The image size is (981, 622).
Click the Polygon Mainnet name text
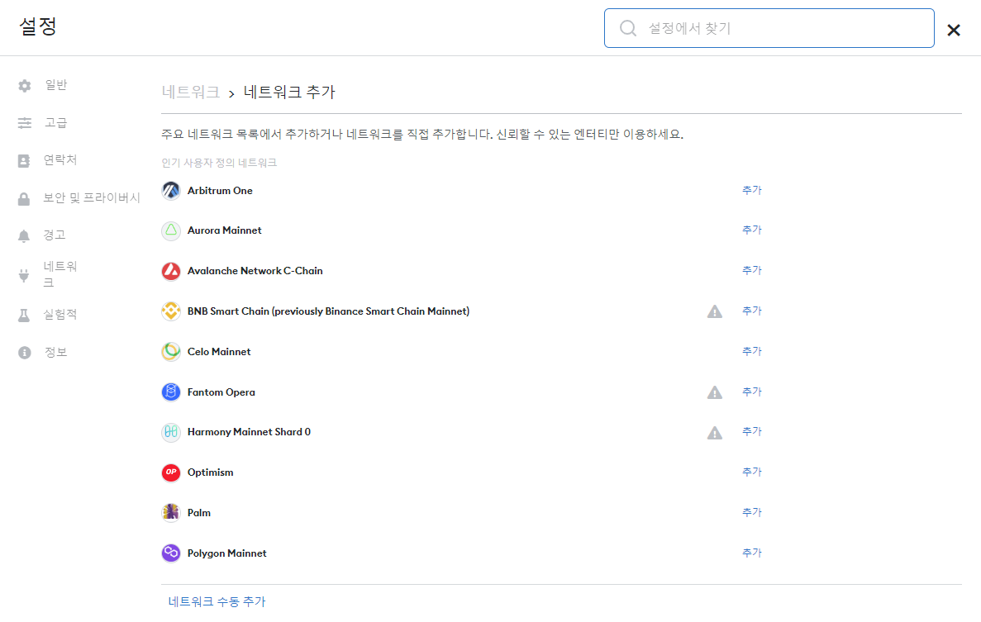(x=227, y=553)
